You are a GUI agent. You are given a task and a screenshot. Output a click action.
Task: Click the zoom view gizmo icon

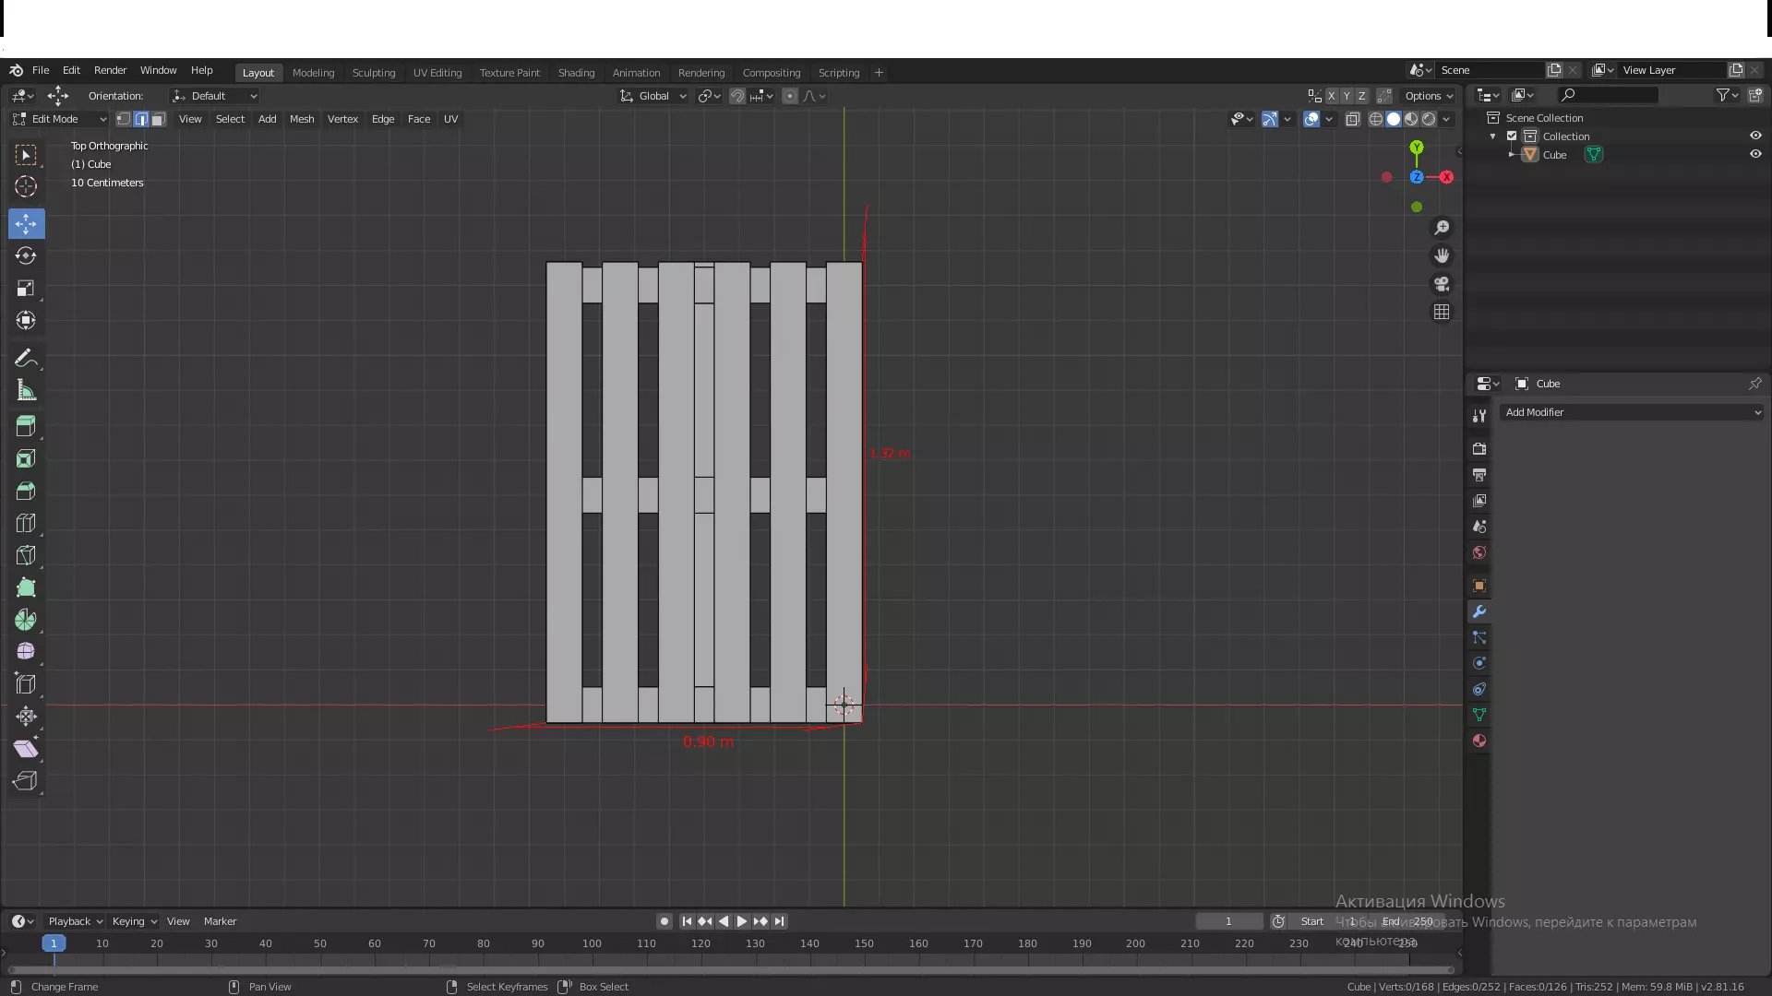coord(1442,228)
